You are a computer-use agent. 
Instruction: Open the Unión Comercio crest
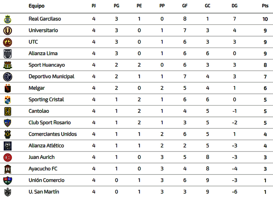(8, 180)
